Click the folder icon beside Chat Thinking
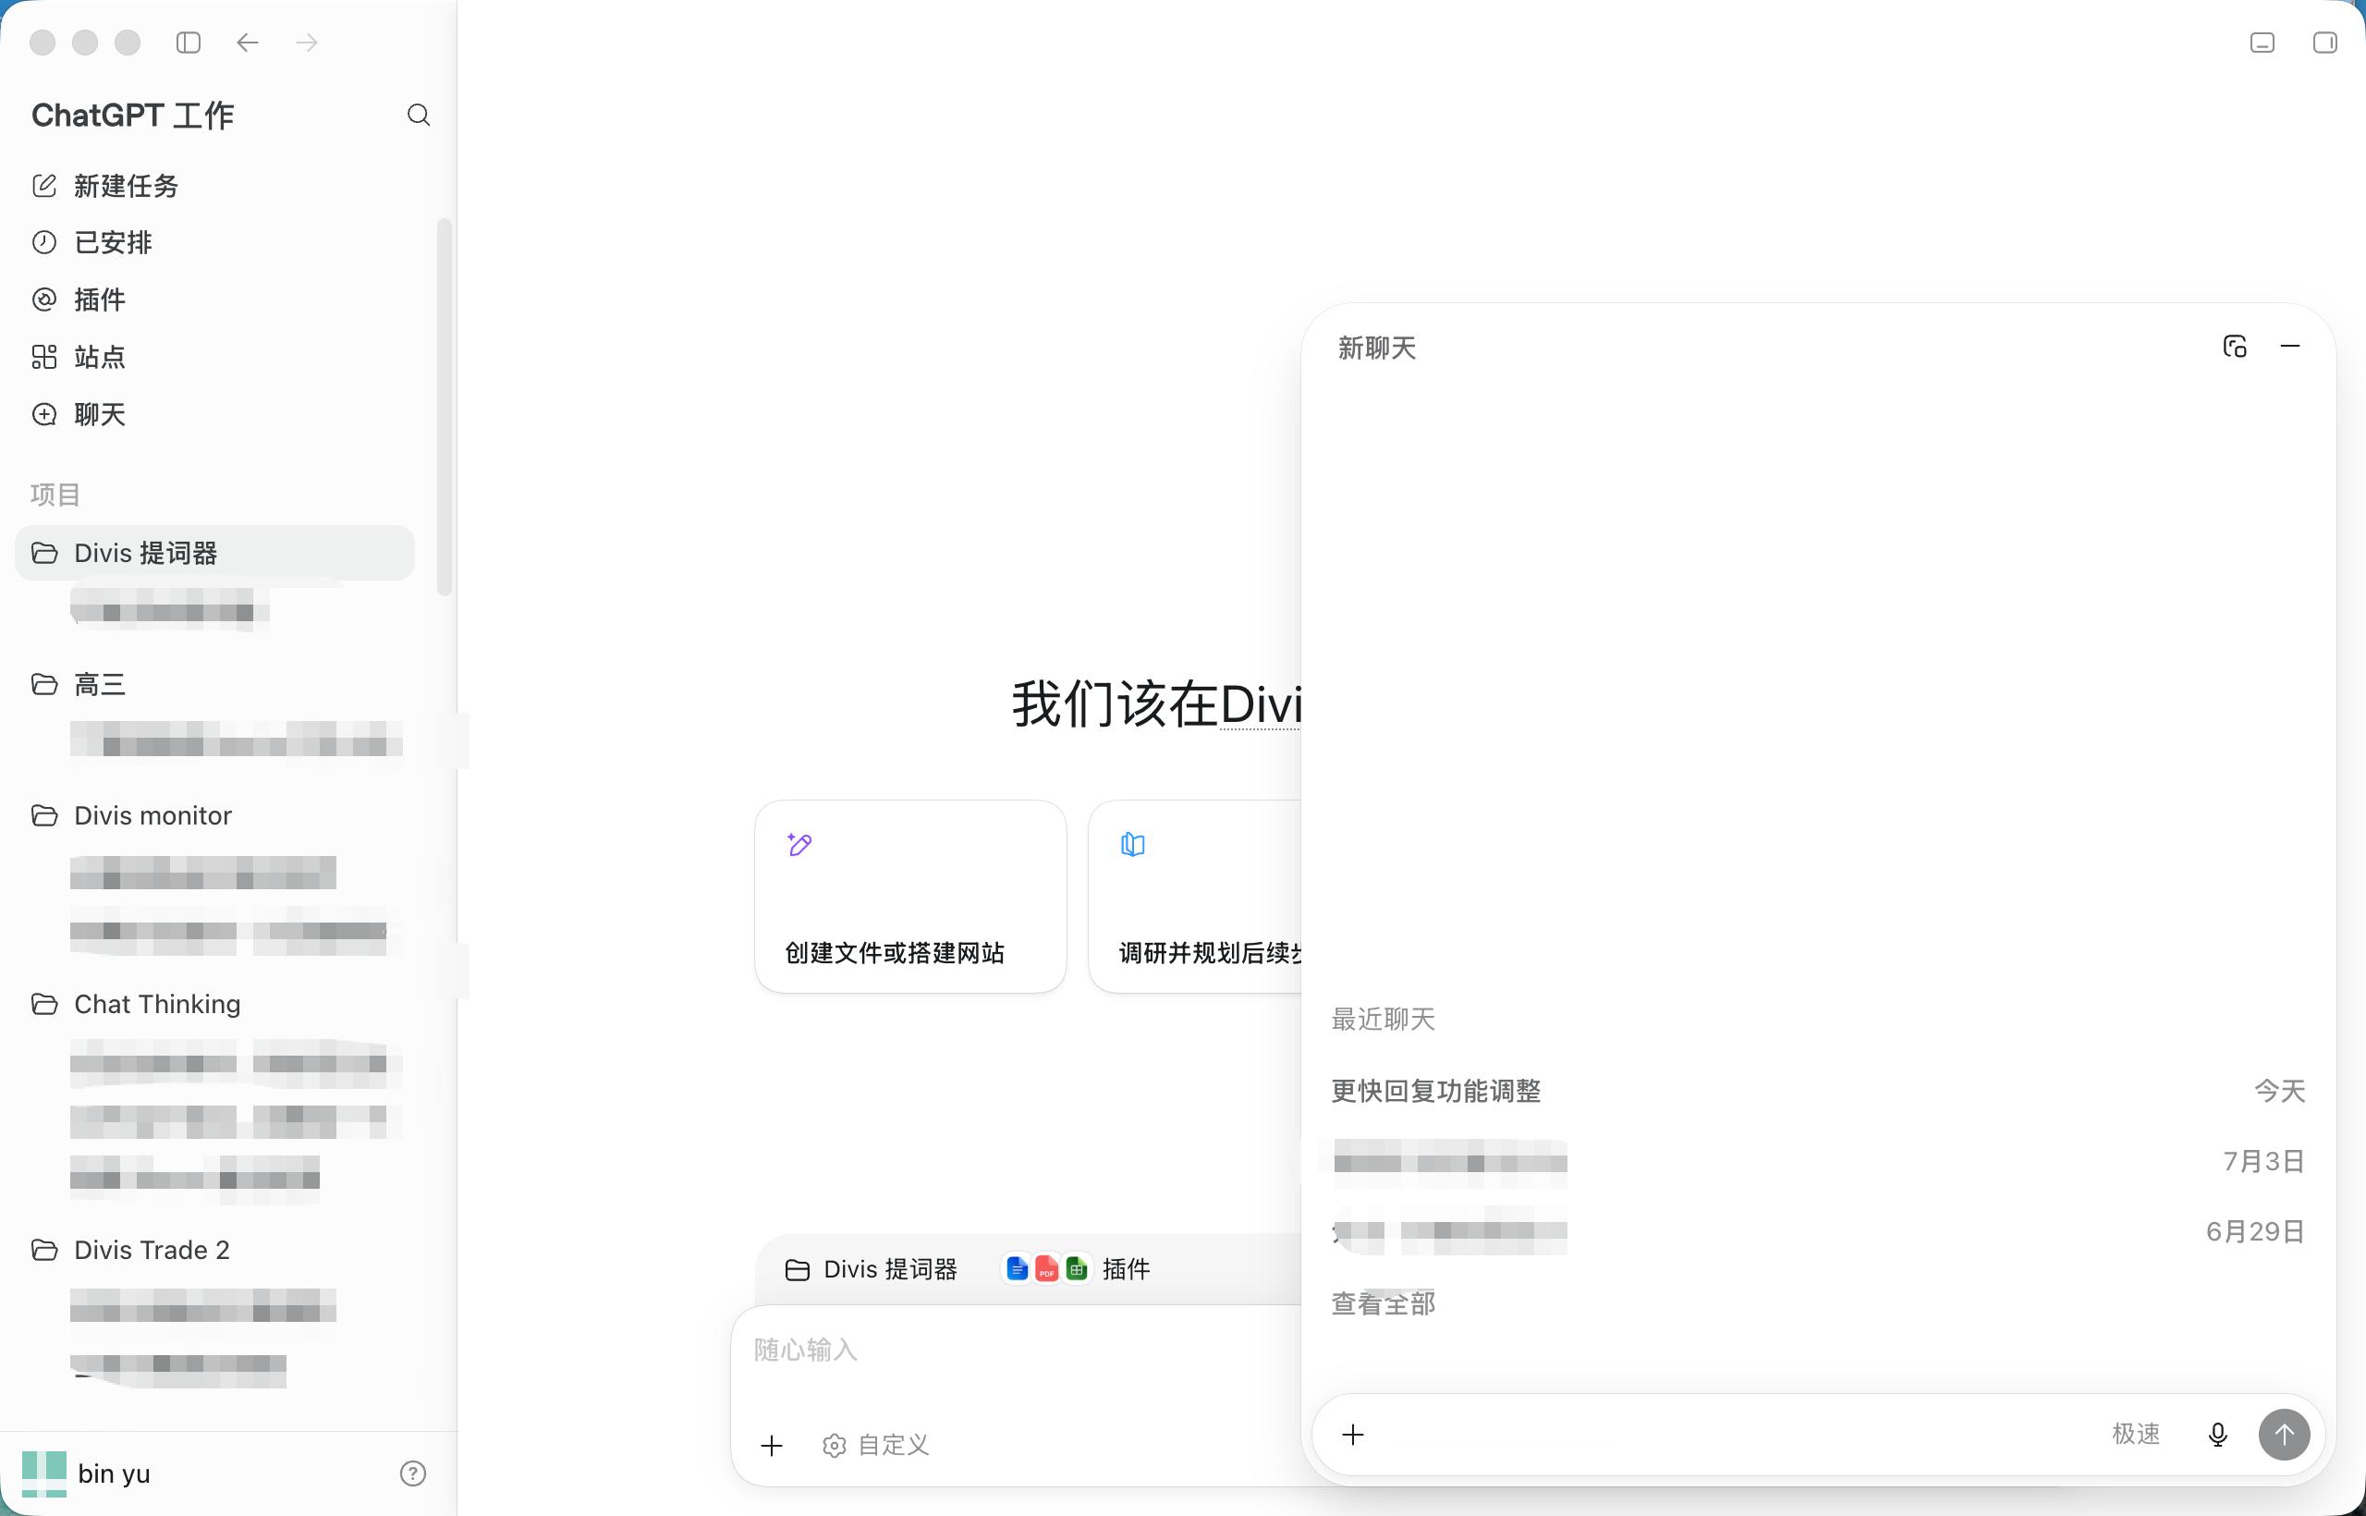 (x=44, y=1004)
